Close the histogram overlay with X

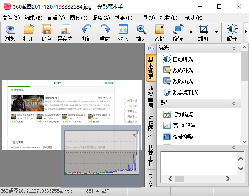[134, 135]
